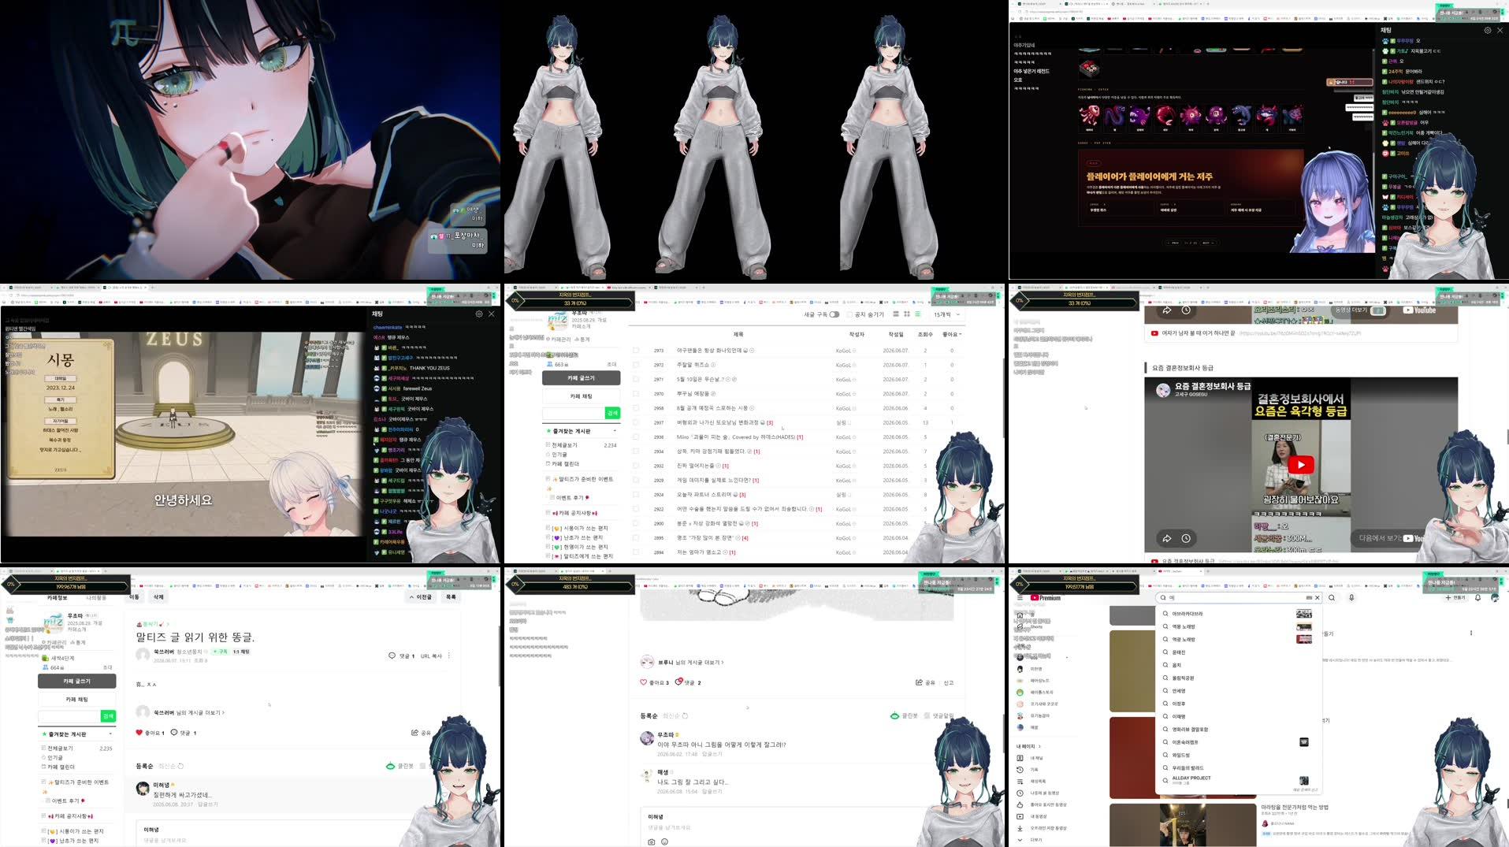Open 댓글 1 link beside URL 복사
The width and height of the screenshot is (1509, 847).
coord(401,656)
